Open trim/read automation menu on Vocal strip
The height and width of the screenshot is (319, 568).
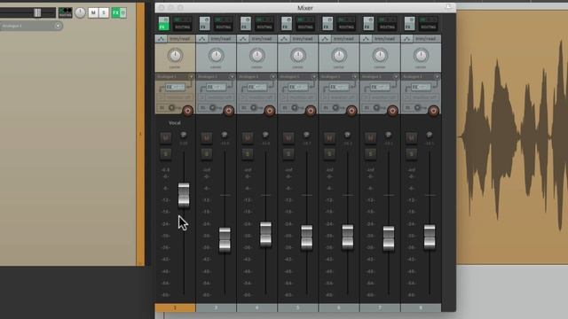(x=180, y=39)
